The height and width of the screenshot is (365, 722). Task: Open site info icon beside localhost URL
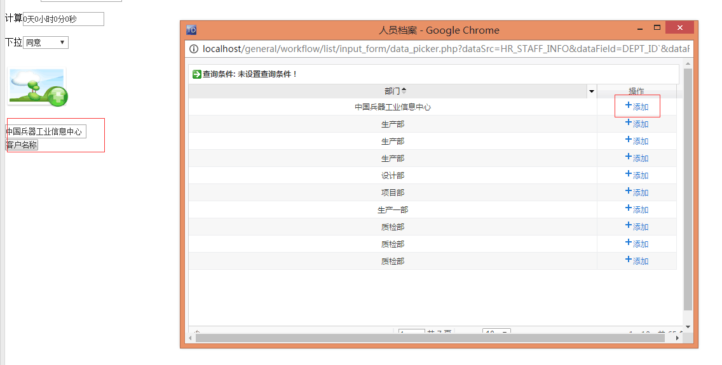point(194,49)
